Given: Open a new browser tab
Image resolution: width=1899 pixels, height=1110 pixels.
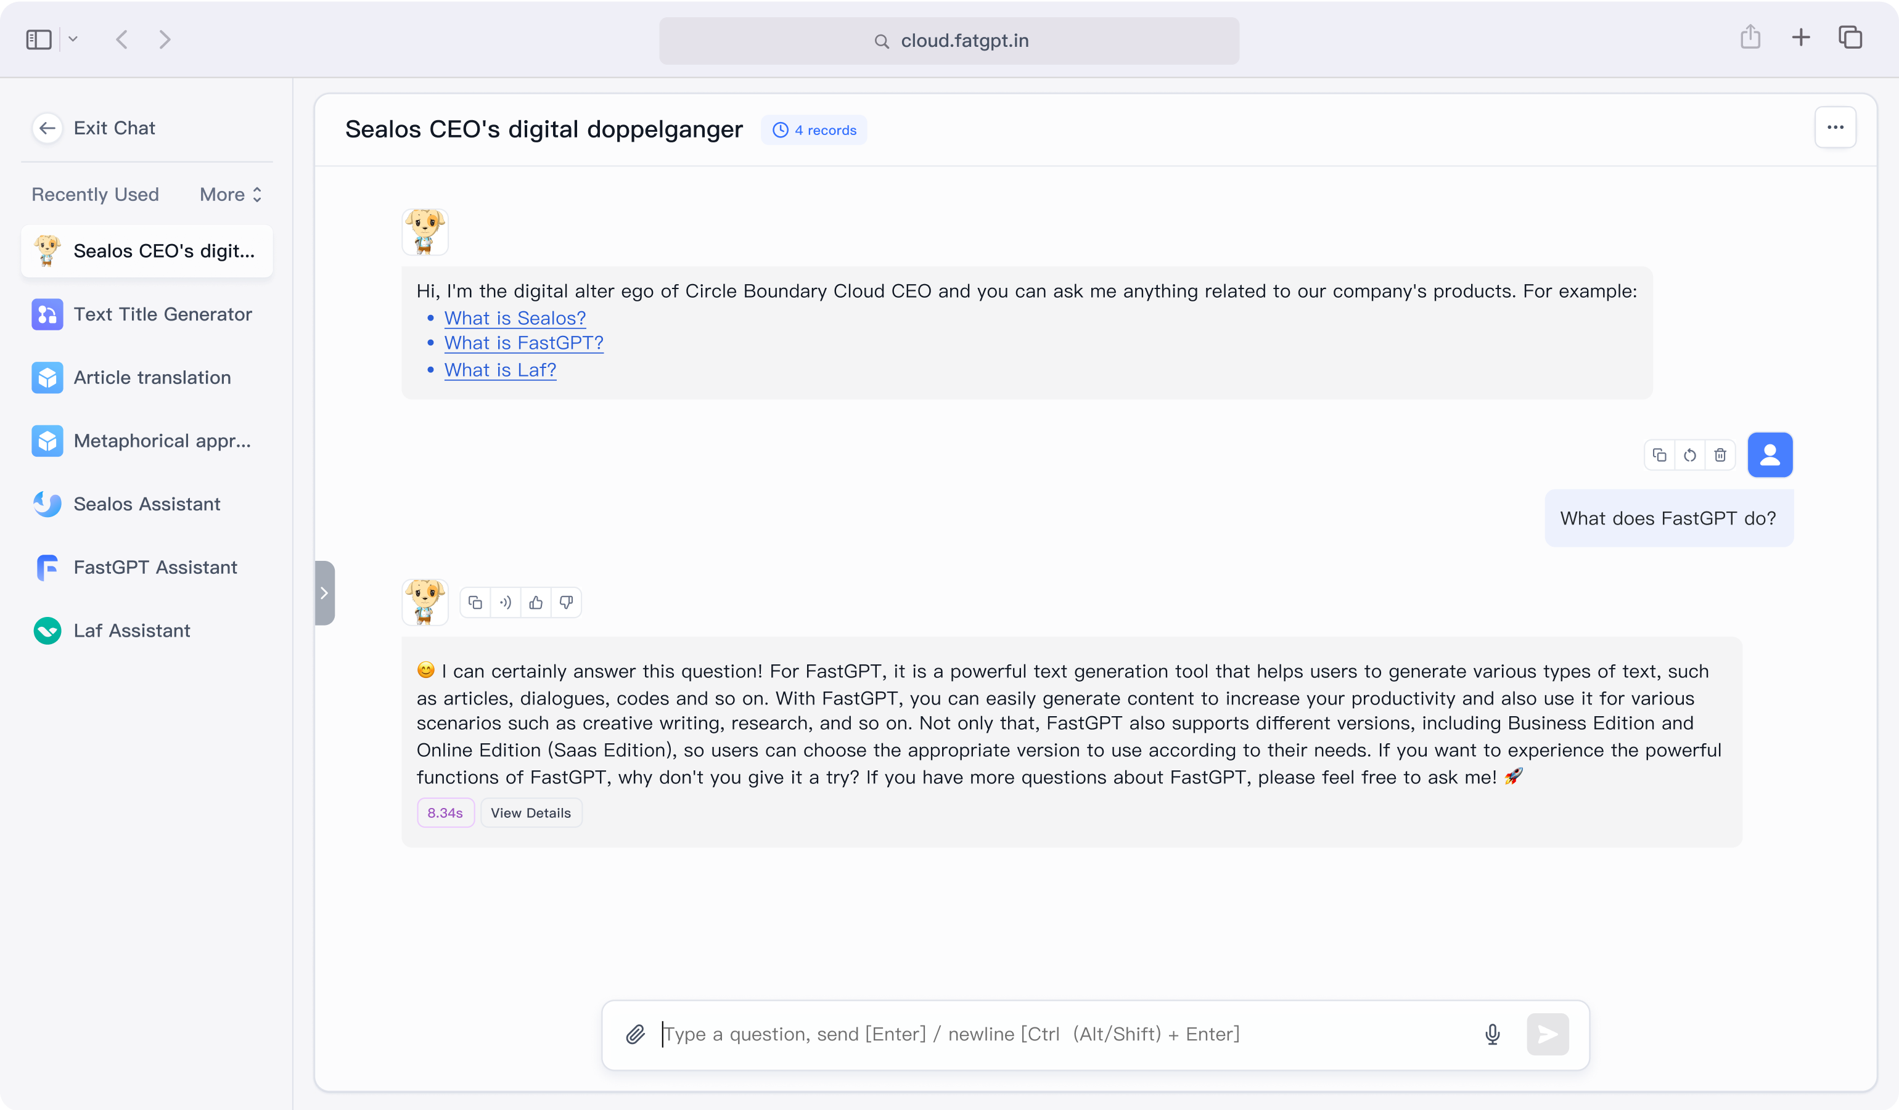Looking at the screenshot, I should (x=1801, y=37).
